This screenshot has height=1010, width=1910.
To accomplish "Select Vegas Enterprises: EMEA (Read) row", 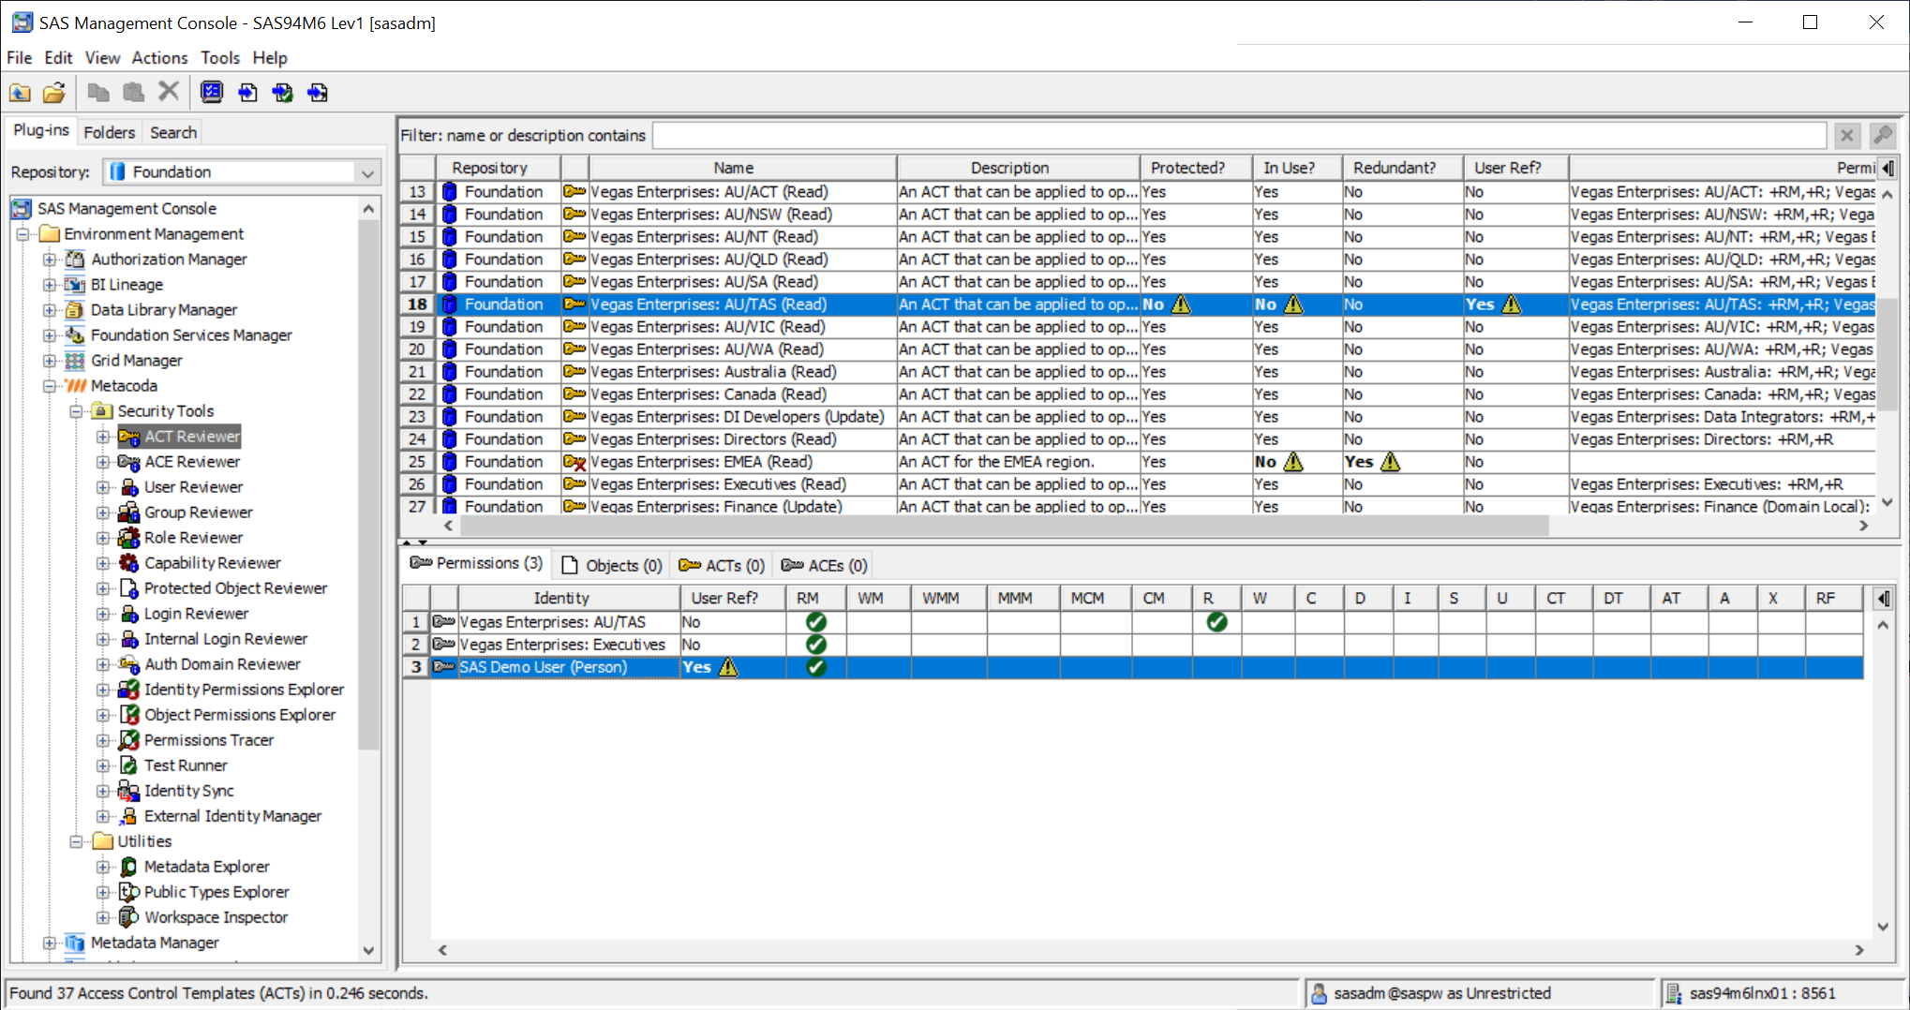I will coord(1138,462).
